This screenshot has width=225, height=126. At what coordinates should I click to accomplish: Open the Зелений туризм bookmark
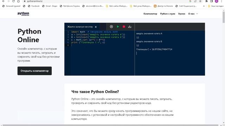point(11,6)
